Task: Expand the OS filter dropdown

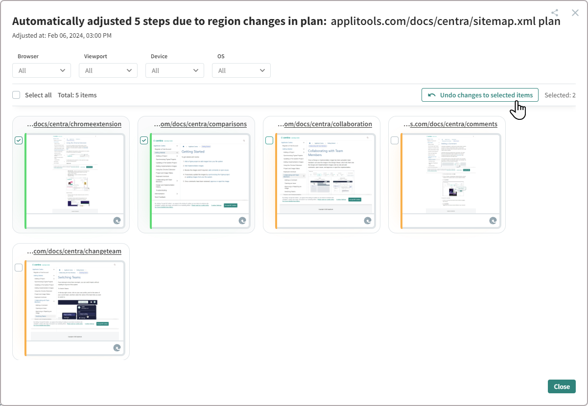Action: pyautogui.click(x=241, y=70)
